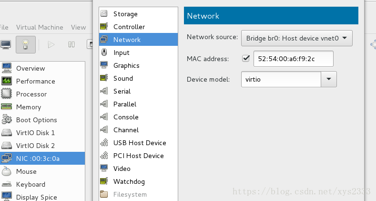Click the graphical console monitor toolbar icon
Image resolution: width=376 pixels, height=201 pixels.
tap(5, 45)
